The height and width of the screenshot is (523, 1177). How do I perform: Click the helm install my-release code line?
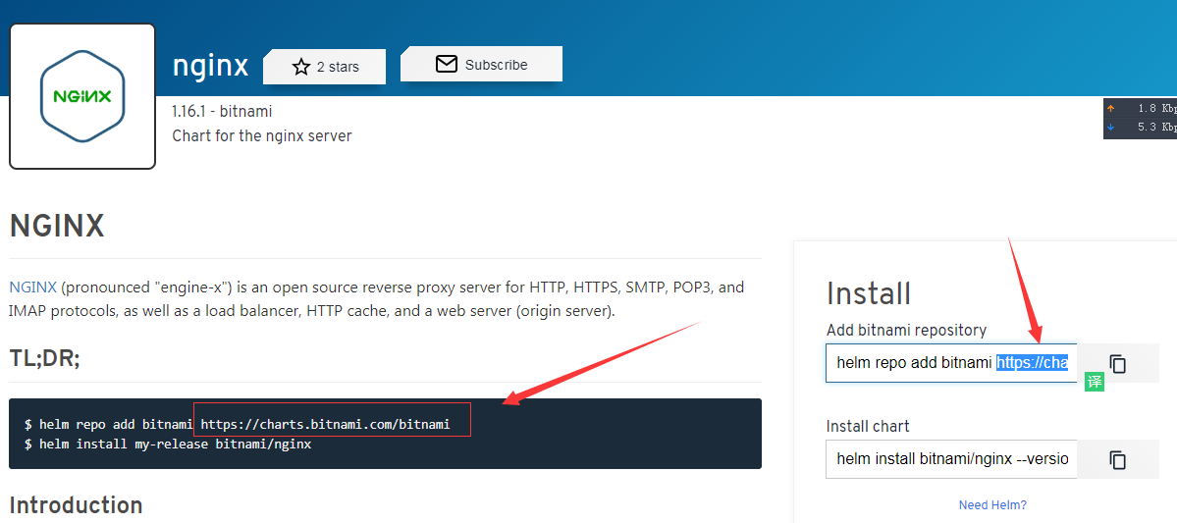[x=168, y=445]
